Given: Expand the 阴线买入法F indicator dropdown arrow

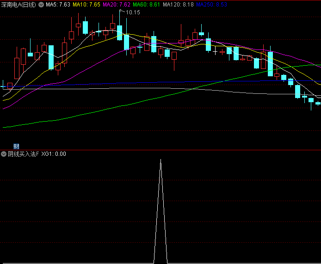Looking at the screenshot, I should 4,154.
